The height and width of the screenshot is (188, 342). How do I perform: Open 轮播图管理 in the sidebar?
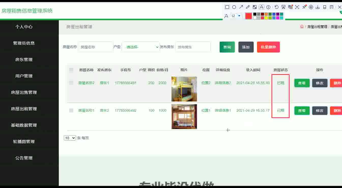click(x=24, y=142)
